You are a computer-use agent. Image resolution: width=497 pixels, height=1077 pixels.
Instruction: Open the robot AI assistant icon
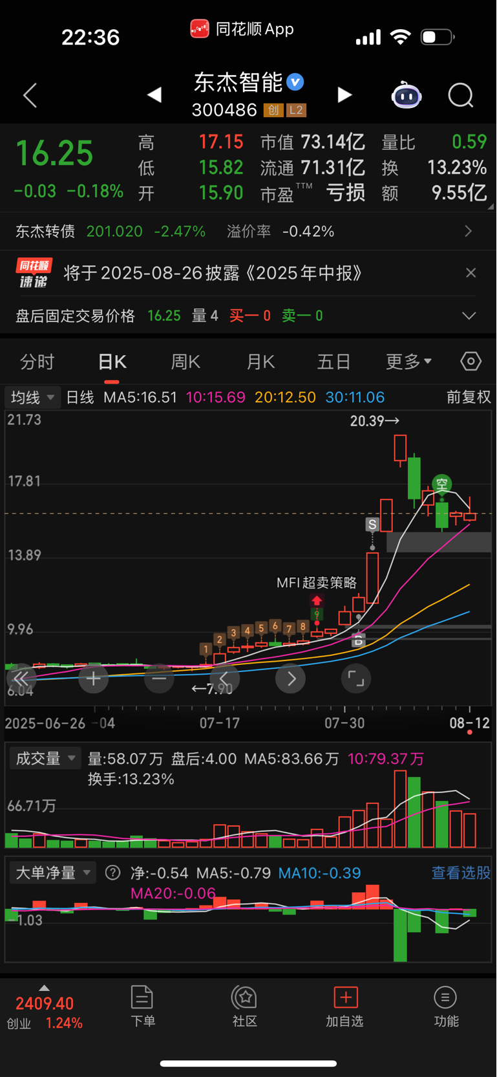(407, 95)
